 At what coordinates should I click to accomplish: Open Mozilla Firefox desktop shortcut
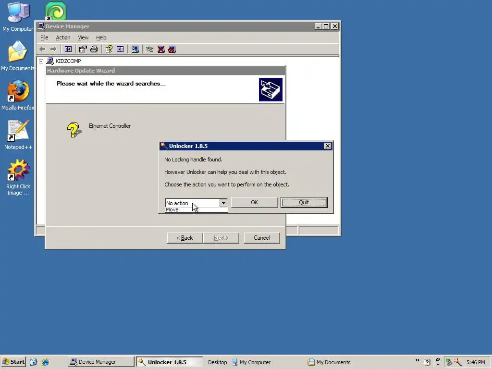(x=18, y=96)
